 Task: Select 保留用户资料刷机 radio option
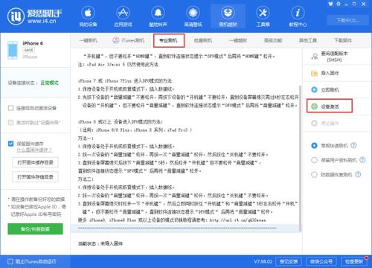click(x=314, y=160)
